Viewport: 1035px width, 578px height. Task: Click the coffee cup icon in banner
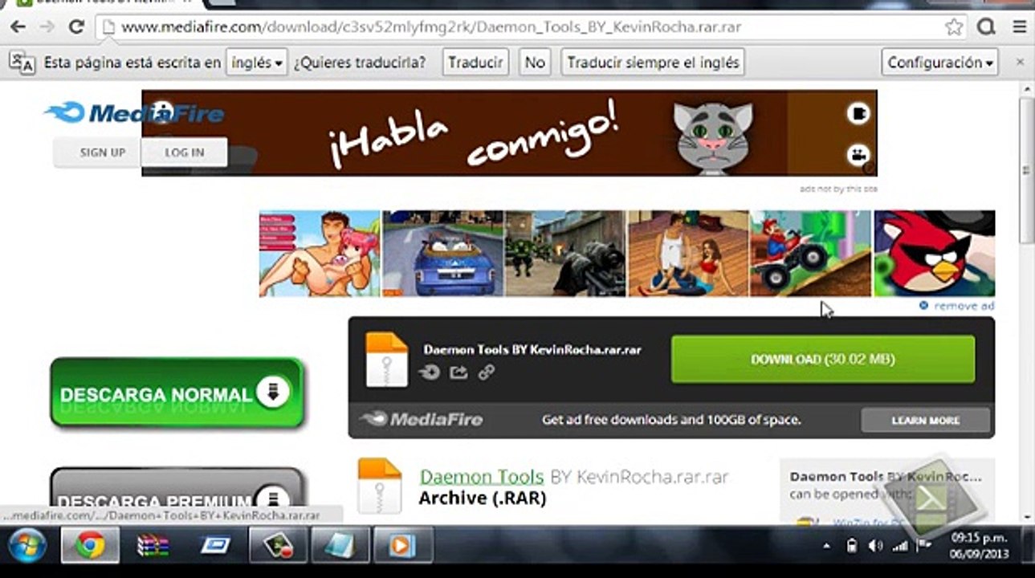pyautogui.click(x=858, y=113)
